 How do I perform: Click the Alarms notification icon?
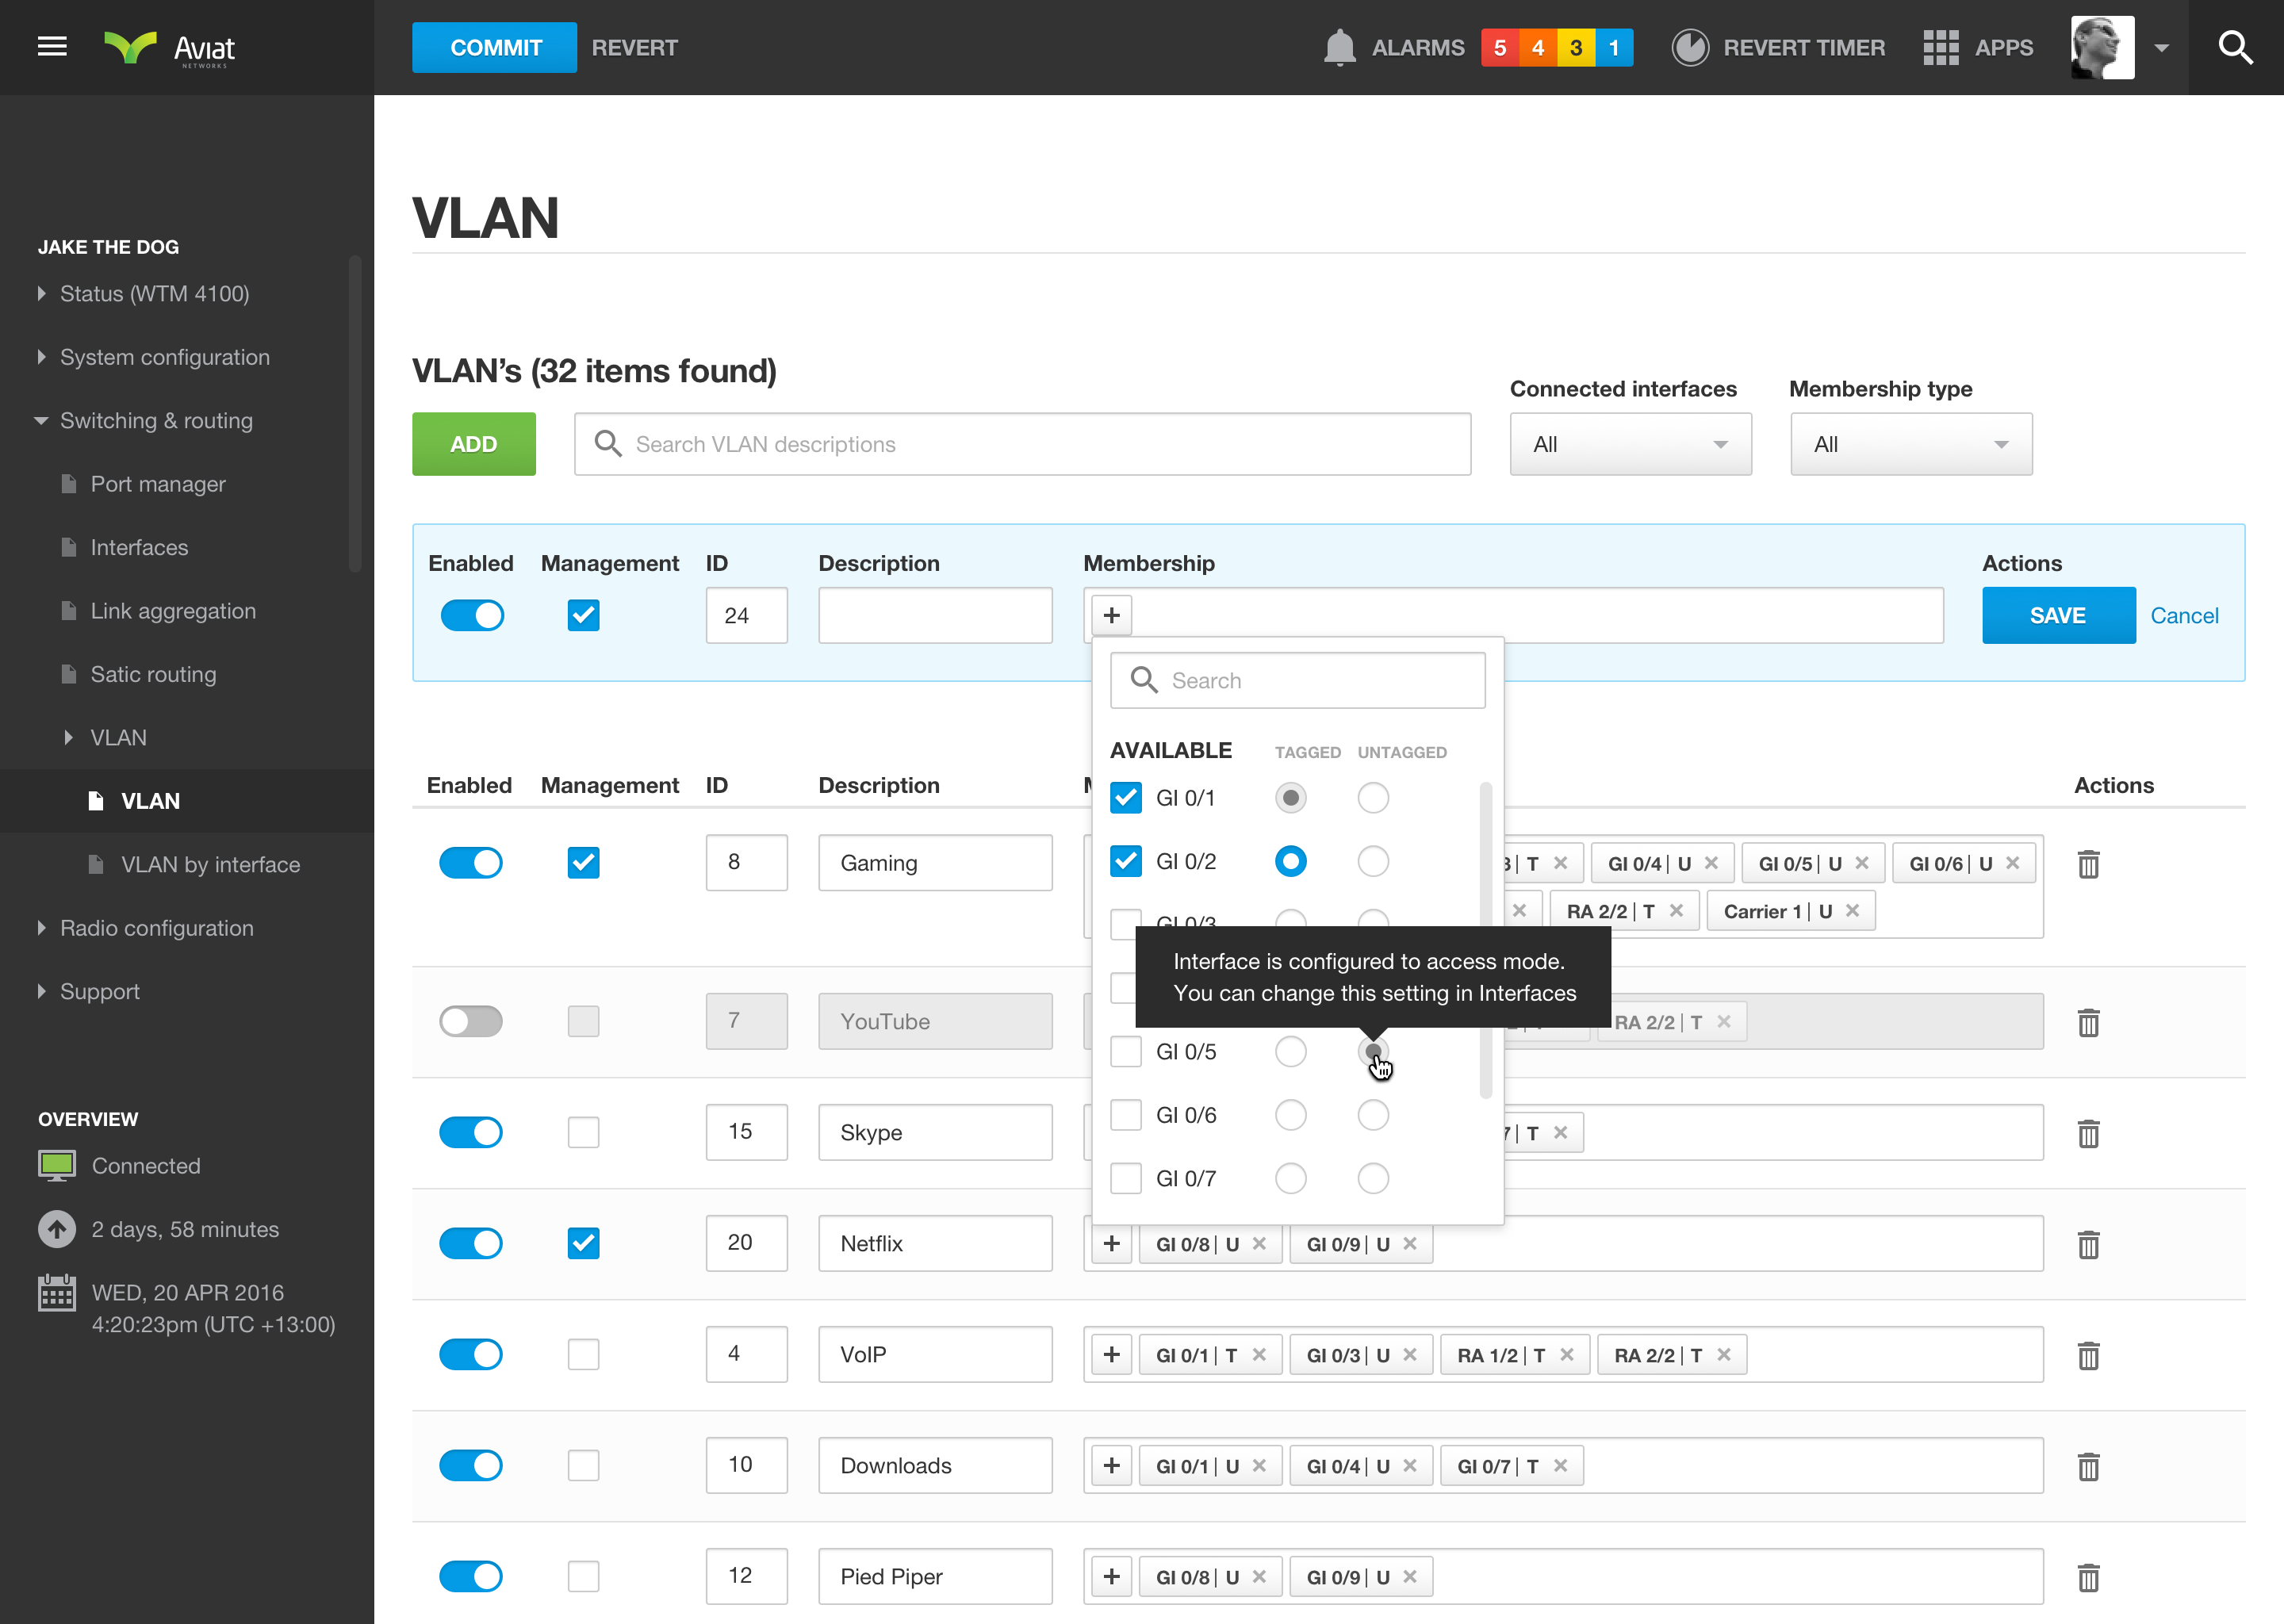pyautogui.click(x=1337, y=48)
